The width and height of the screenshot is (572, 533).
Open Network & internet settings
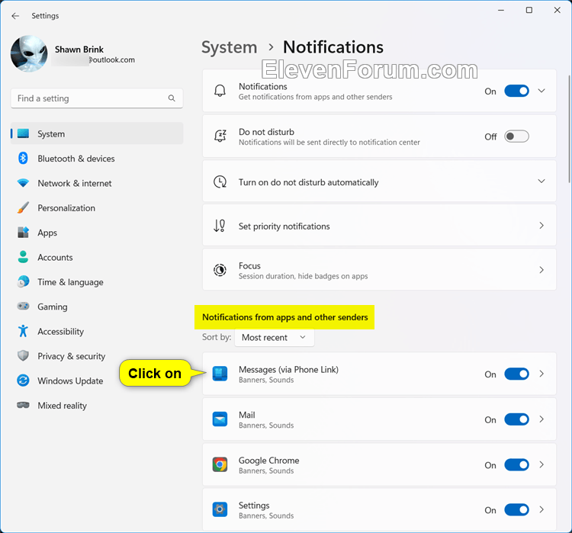97,183
